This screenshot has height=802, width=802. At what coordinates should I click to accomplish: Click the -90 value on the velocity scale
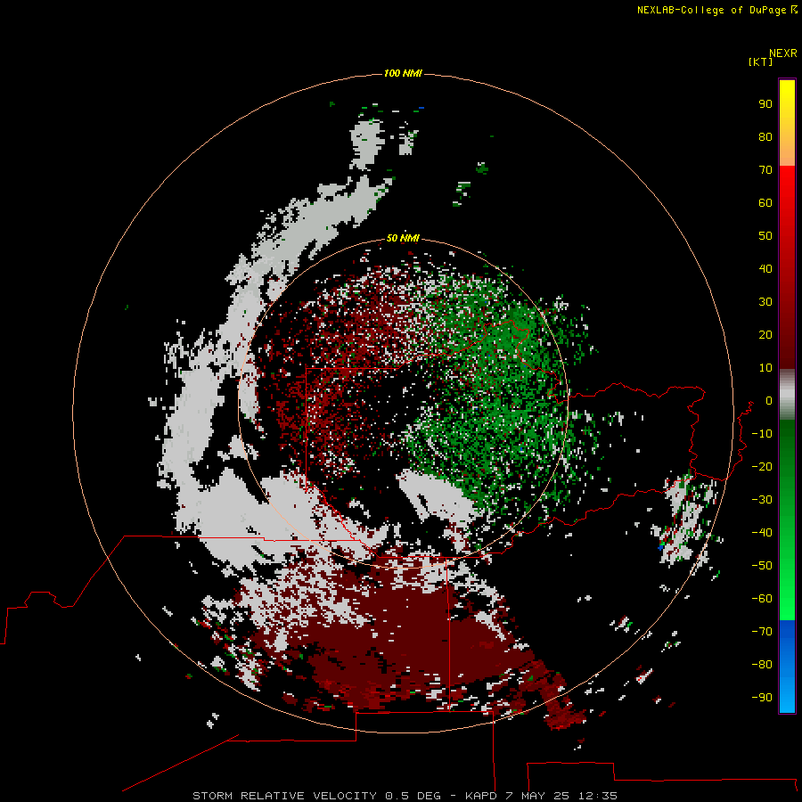(762, 698)
